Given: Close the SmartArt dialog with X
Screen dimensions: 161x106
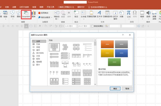Looking at the screenshot, I should pyautogui.click(x=130, y=35).
